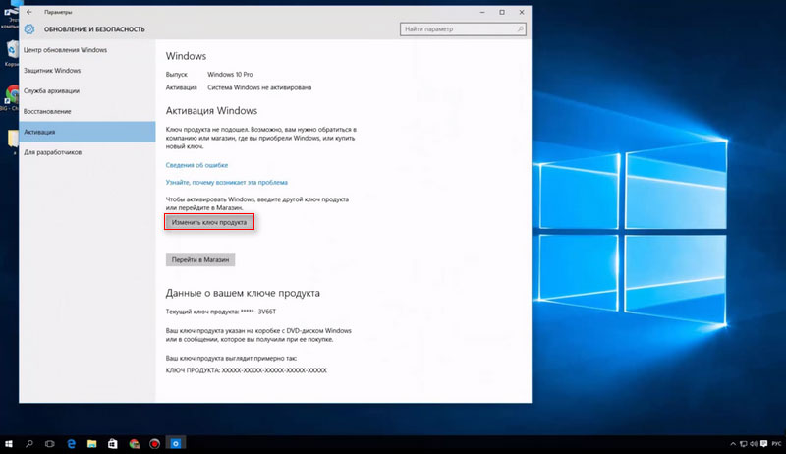Open Центр обновления Windows section

(87, 50)
